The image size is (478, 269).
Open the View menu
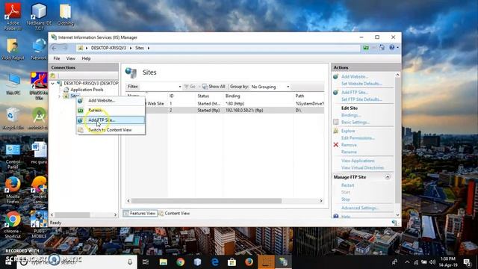tap(71, 58)
